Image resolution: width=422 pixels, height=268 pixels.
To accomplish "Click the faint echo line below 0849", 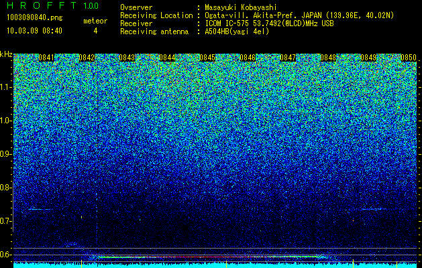I will [373, 209].
